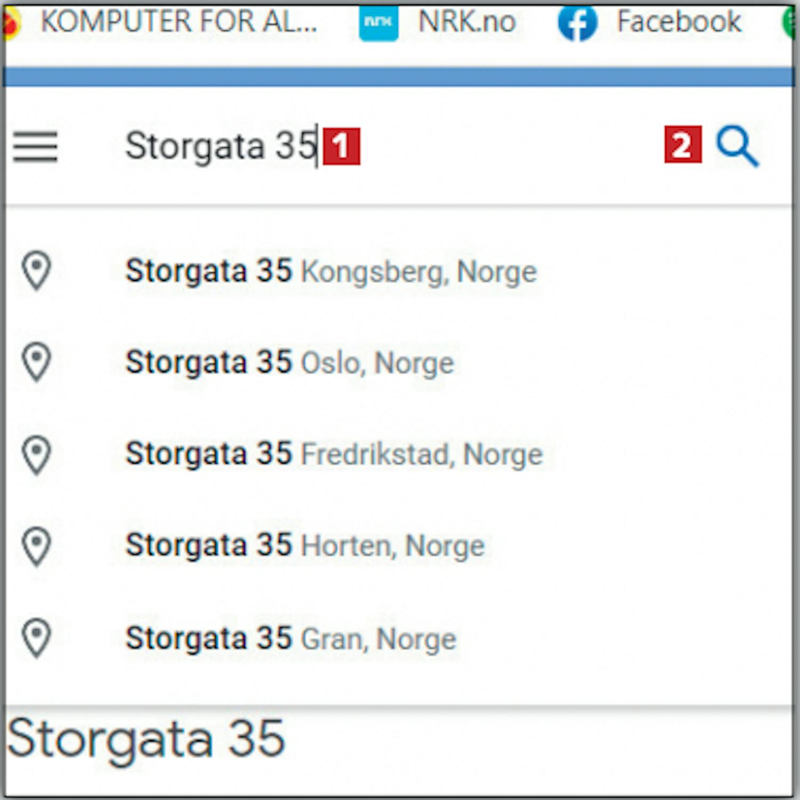This screenshot has height=800, width=800.
Task: Click pin icon beside Oslo suggestion
Action: [x=36, y=363]
